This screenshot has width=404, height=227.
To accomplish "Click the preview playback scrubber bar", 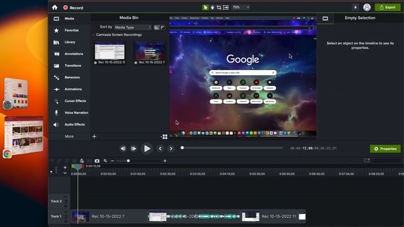I will (x=232, y=148).
